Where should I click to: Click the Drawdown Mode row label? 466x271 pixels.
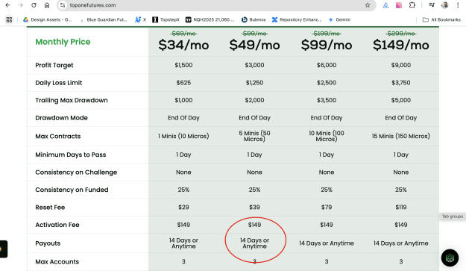(x=61, y=118)
